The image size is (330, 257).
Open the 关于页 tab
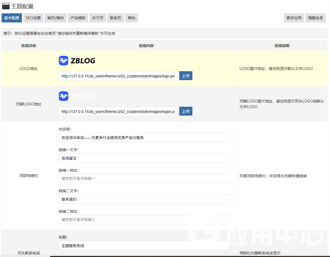98,18
